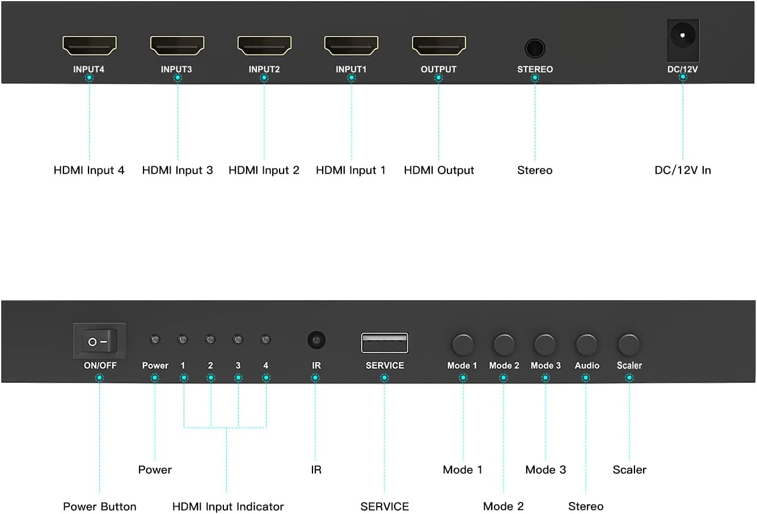757x514 pixels.
Task: Click the IR receiver sensor
Action: coord(316,340)
